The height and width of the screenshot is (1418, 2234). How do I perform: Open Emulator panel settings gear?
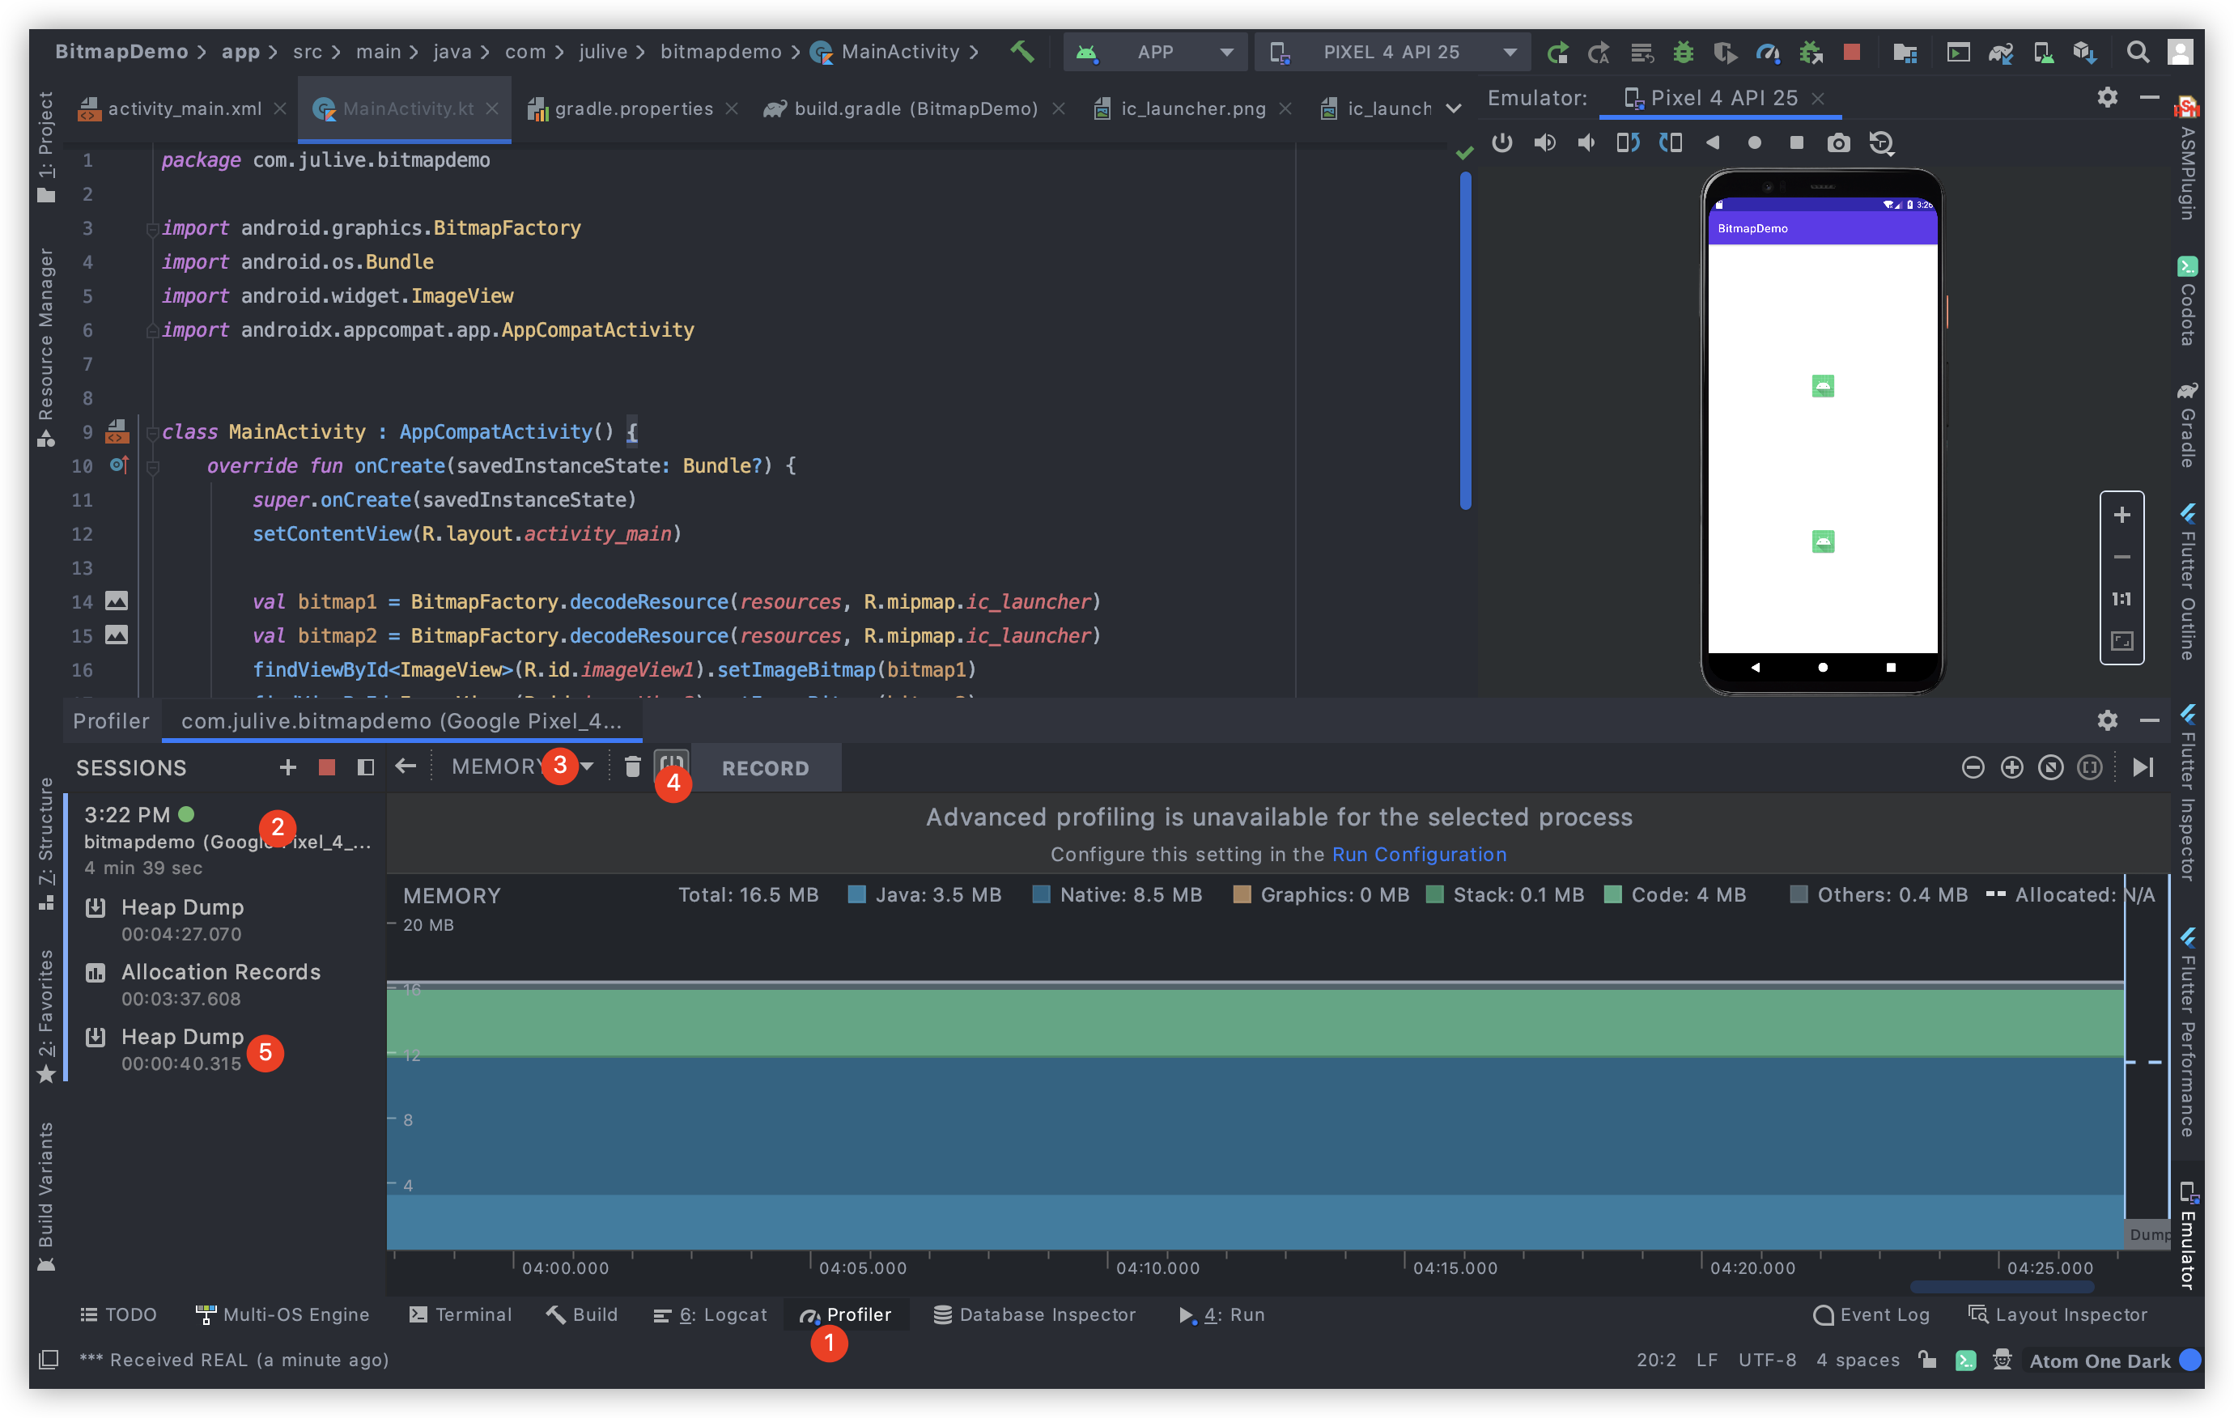click(x=2107, y=97)
